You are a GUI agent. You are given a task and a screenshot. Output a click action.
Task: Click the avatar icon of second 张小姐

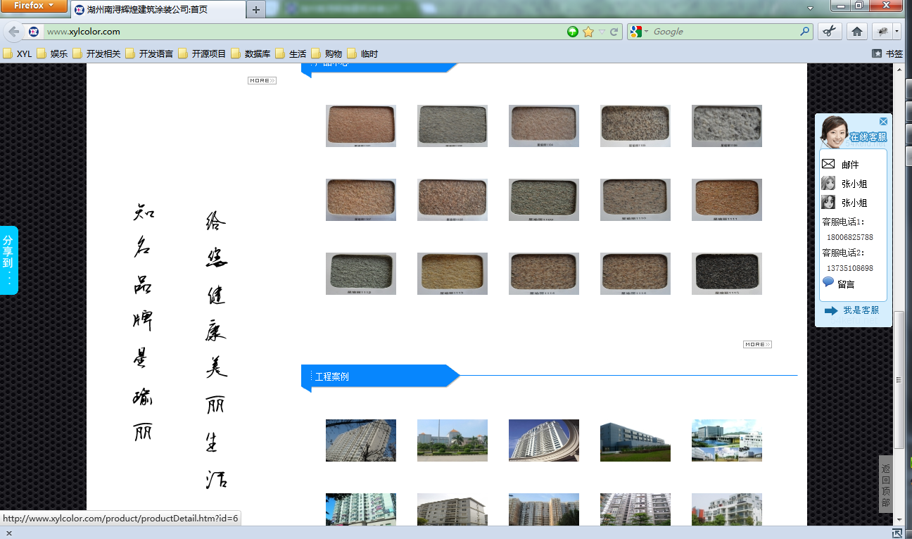pyautogui.click(x=828, y=202)
